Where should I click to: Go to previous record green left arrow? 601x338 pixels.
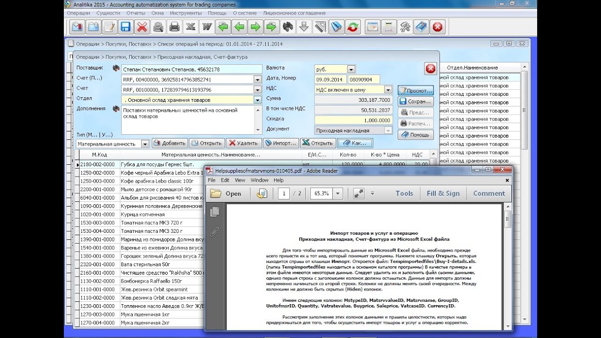point(239,27)
